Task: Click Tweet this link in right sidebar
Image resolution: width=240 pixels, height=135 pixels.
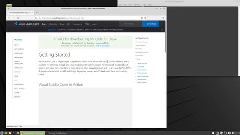Action: pos(142,63)
